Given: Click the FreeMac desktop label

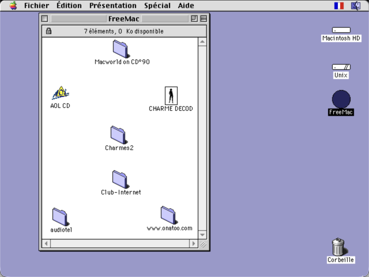Looking at the screenshot, I should (x=341, y=112).
